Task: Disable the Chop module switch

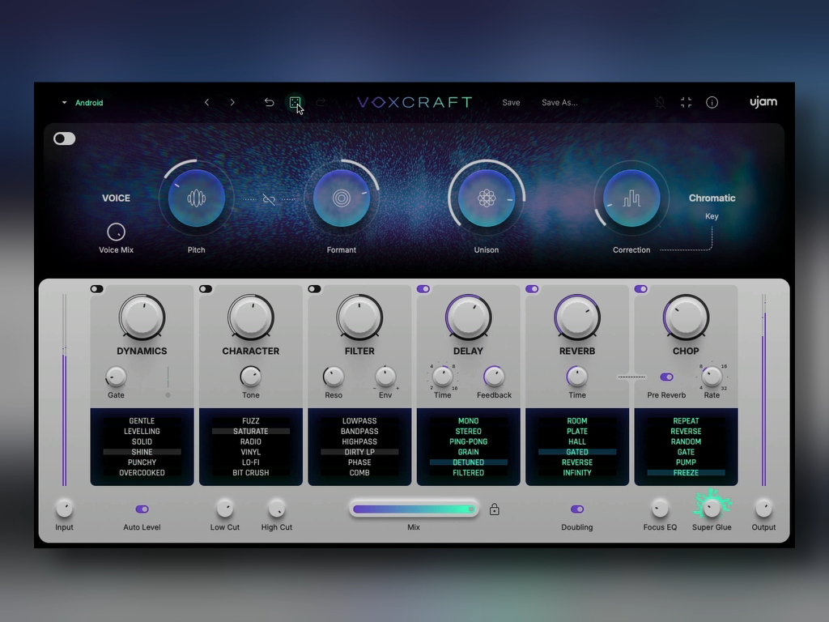Action: pyautogui.click(x=641, y=289)
